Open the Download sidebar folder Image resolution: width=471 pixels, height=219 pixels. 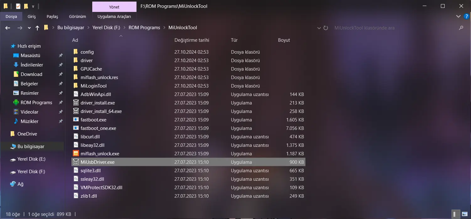point(31,74)
